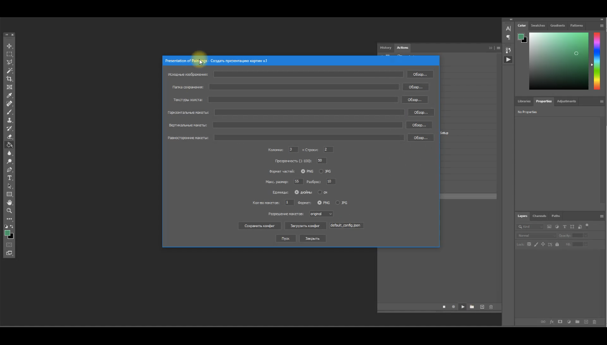Open the Character panel icon
The width and height of the screenshot is (607, 345).
(x=508, y=28)
